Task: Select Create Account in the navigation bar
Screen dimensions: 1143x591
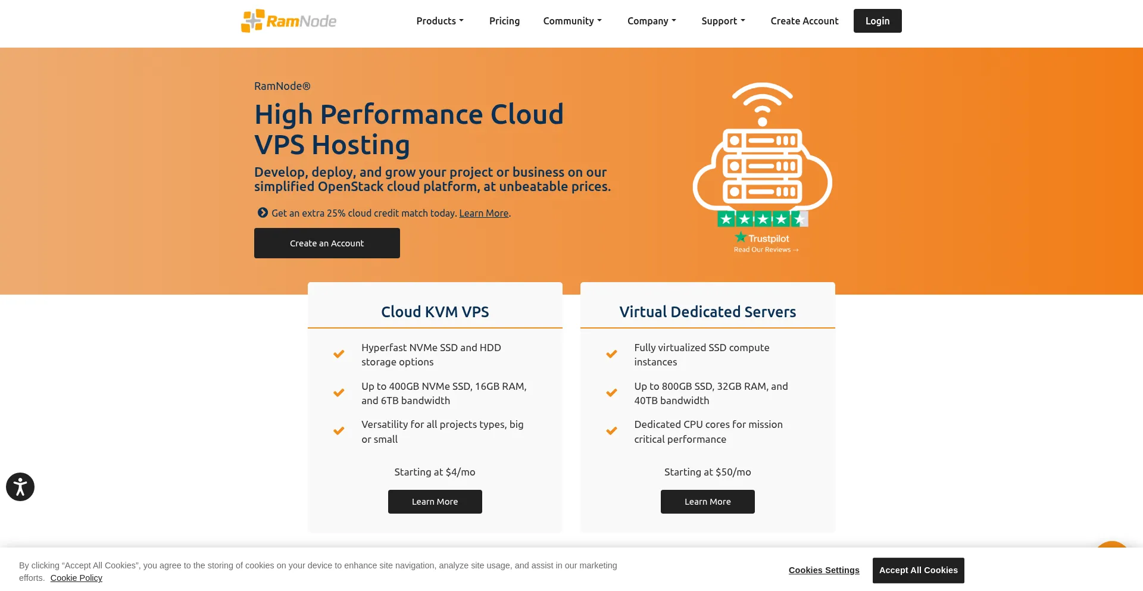Action: coord(804,21)
